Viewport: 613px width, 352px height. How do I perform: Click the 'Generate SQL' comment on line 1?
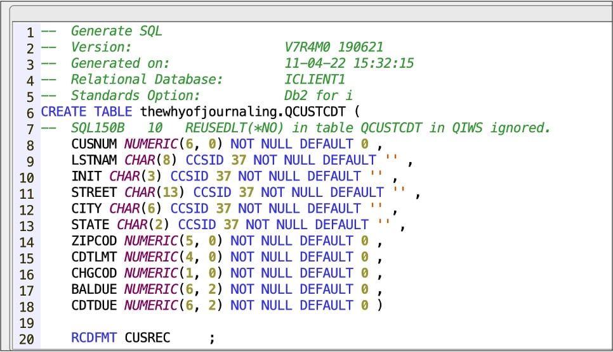click(110, 31)
